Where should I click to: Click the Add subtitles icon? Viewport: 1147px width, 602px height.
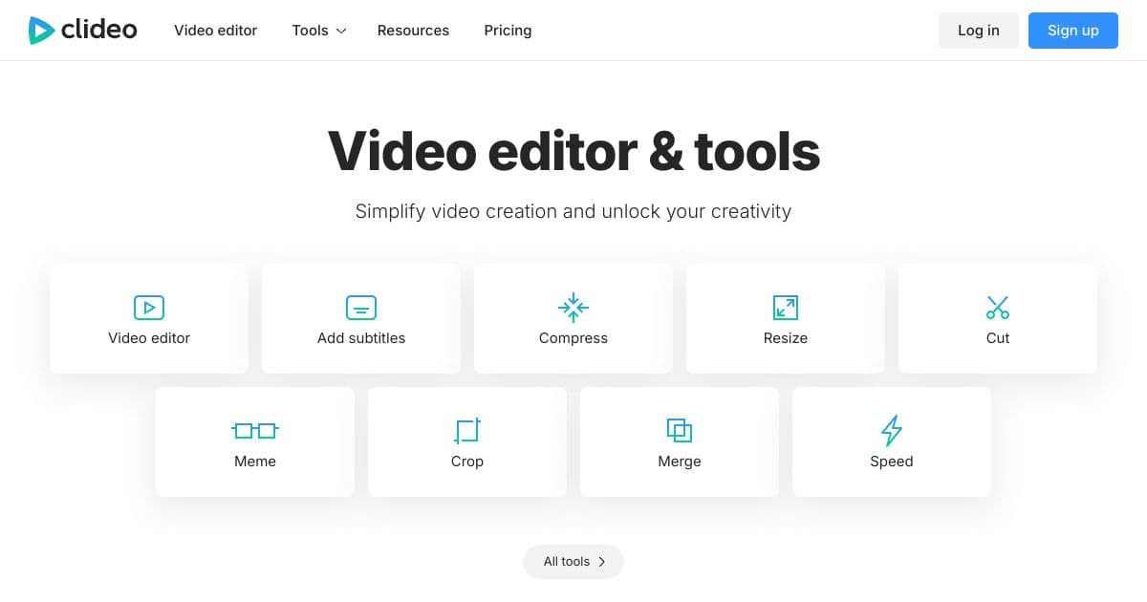(360, 308)
